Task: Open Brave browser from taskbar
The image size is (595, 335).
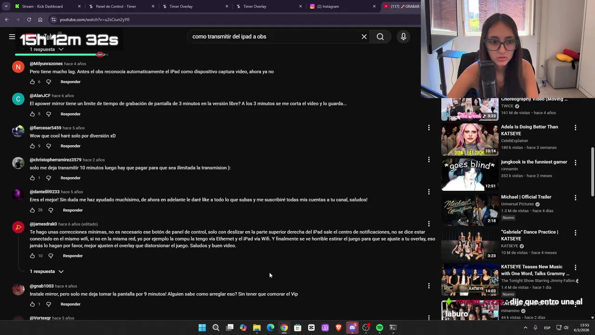Action: pos(338,328)
